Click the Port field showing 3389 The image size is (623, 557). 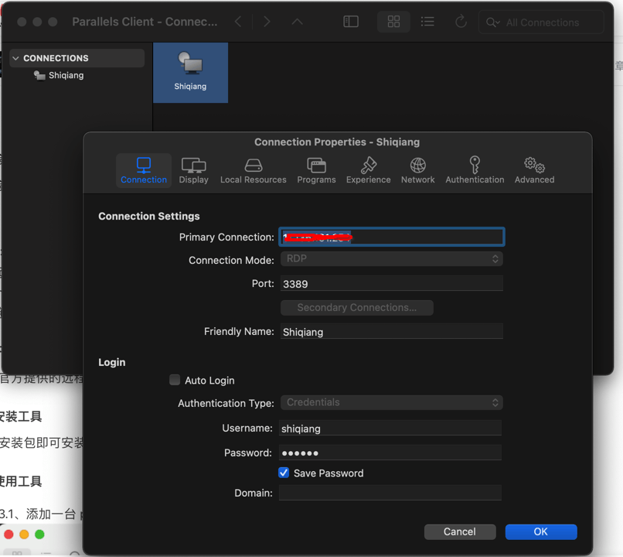point(392,283)
